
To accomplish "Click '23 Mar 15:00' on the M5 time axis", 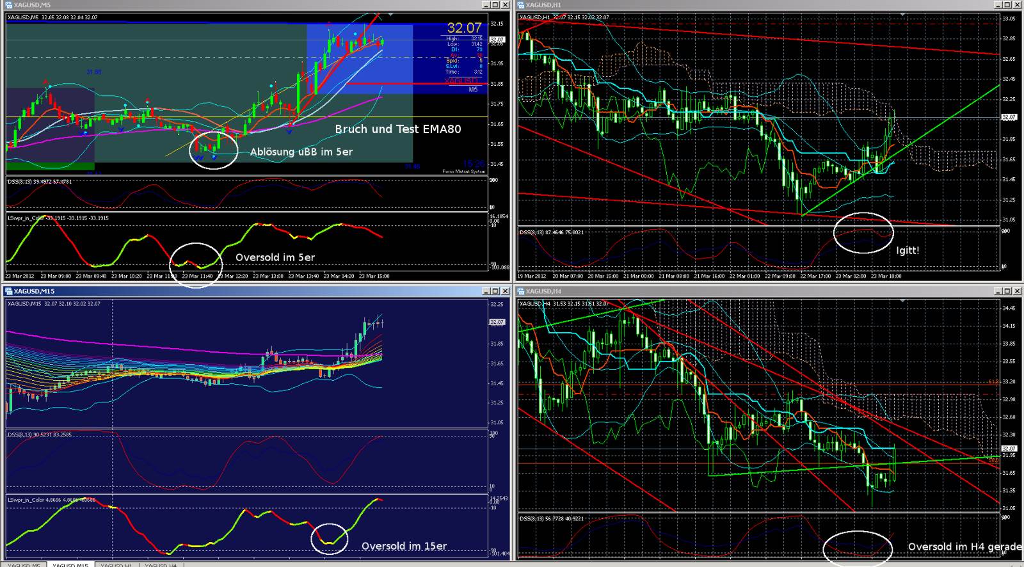I will tap(374, 276).
